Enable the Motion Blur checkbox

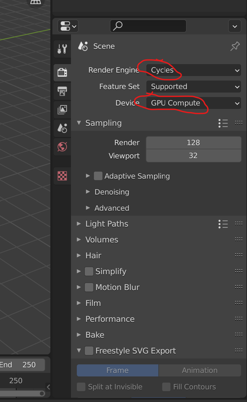pyautogui.click(x=89, y=287)
